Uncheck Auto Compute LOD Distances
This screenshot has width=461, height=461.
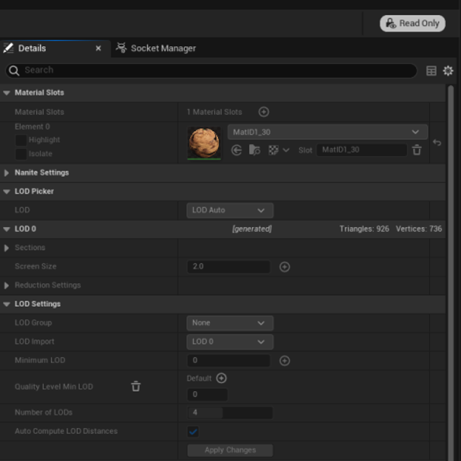click(193, 431)
